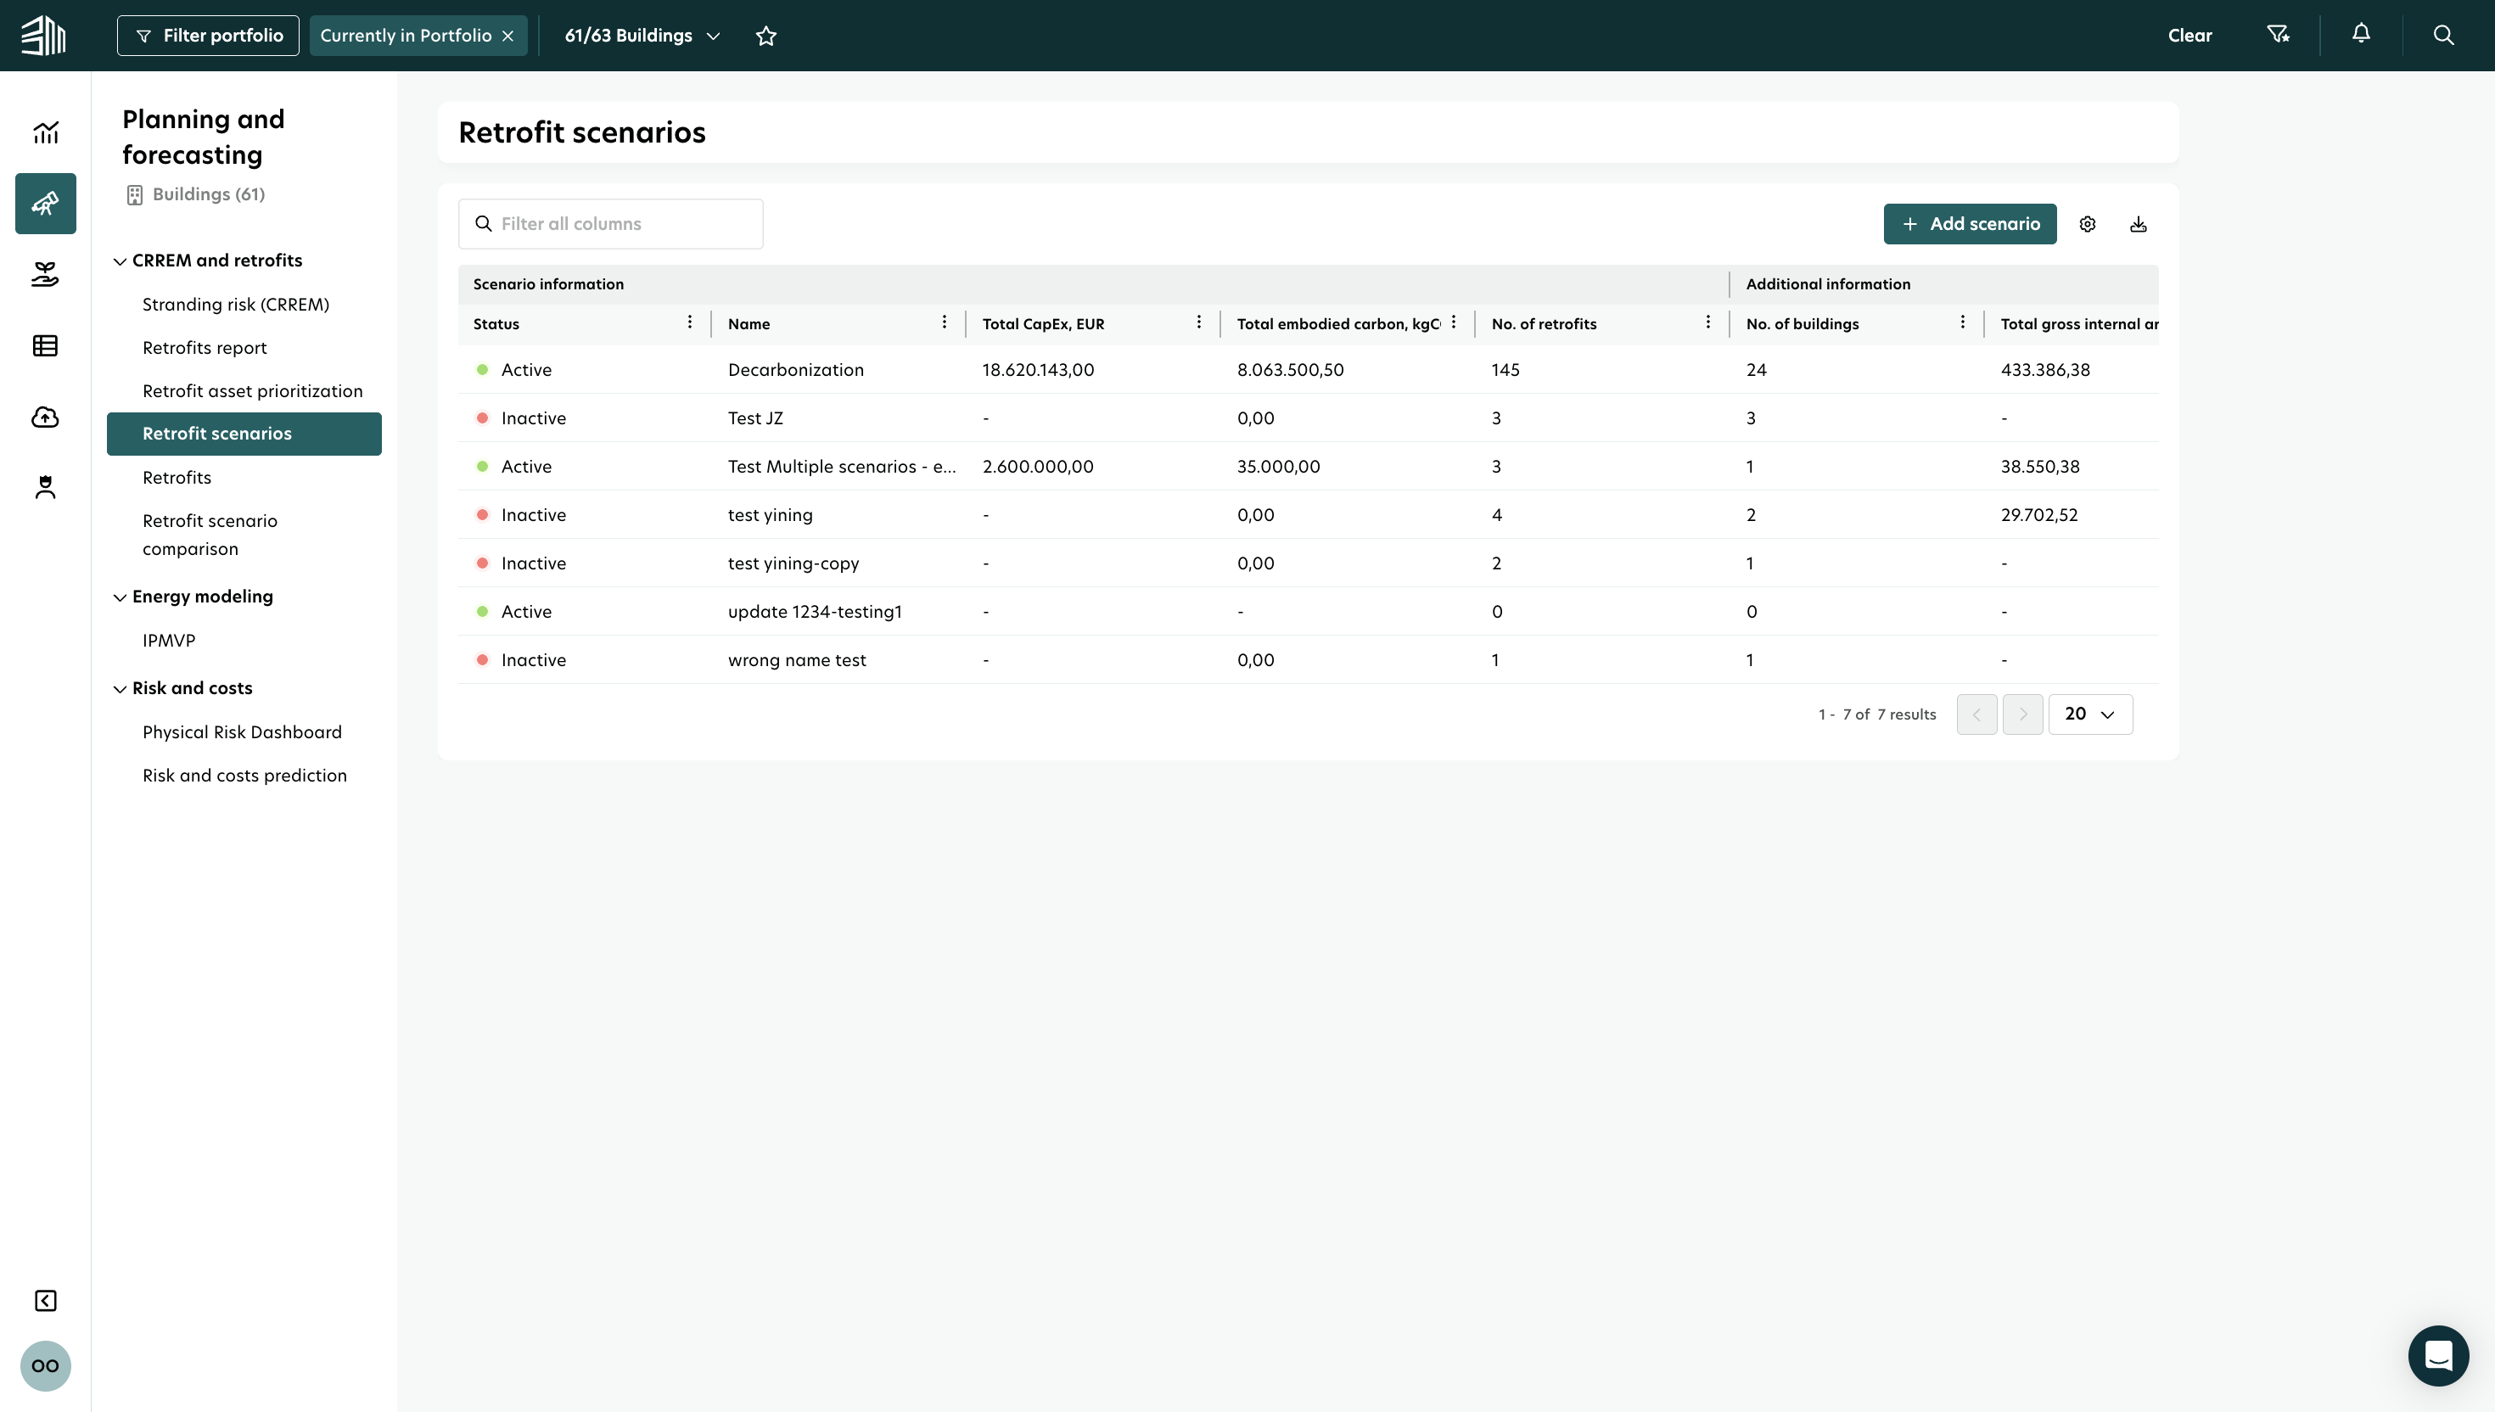Click the search magnifier in top bar

(2442, 35)
